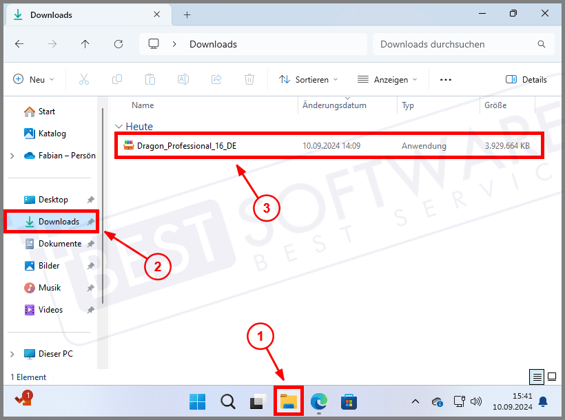Click the Share icon in toolbar

coord(216,79)
